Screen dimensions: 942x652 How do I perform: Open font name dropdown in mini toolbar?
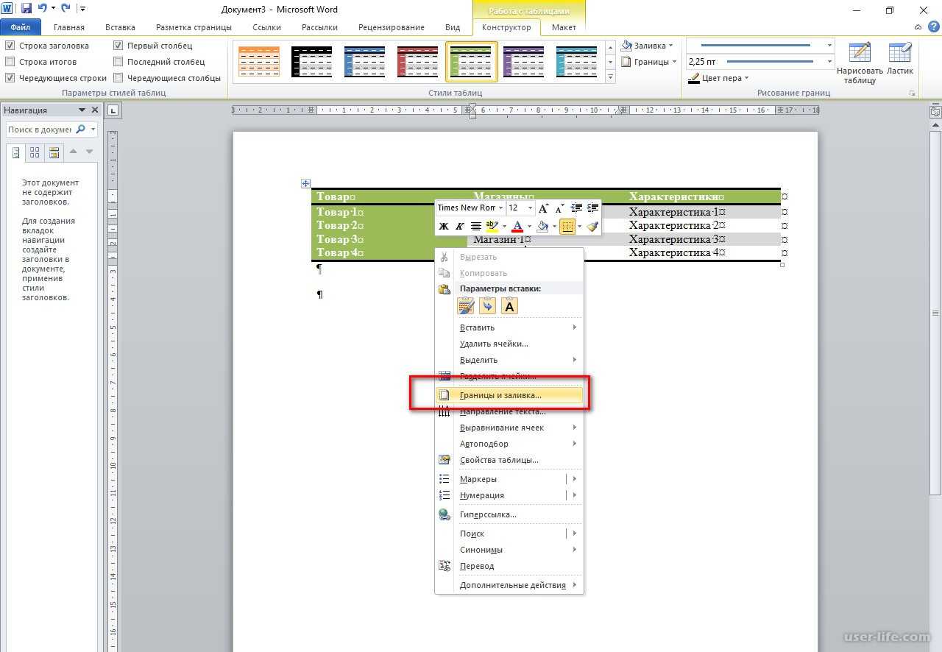500,208
